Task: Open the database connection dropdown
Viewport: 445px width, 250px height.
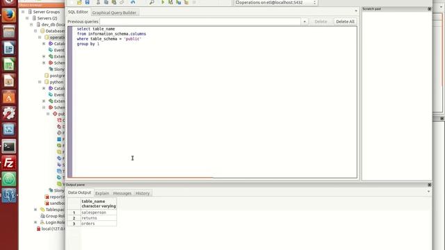Action: click(x=276, y=3)
